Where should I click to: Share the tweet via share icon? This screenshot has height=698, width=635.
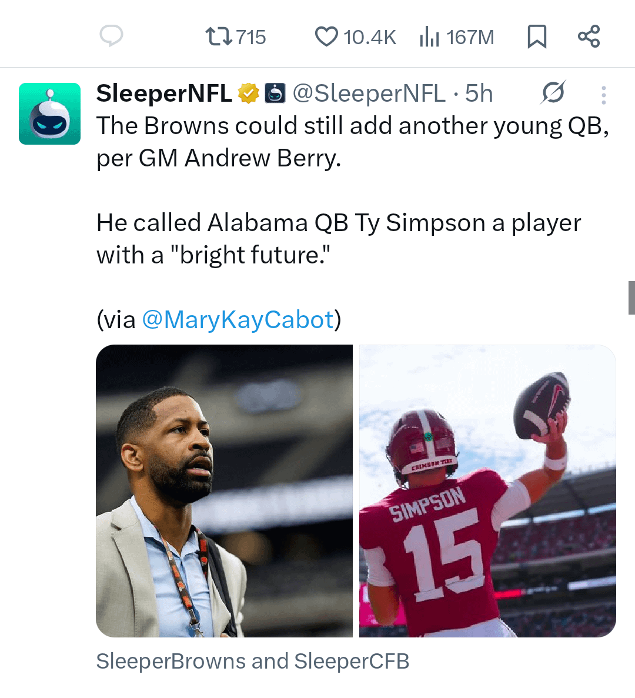(x=589, y=36)
